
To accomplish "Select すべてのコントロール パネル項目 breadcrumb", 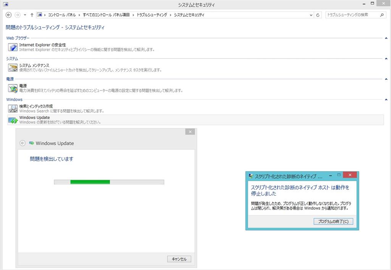I will click(x=106, y=15).
